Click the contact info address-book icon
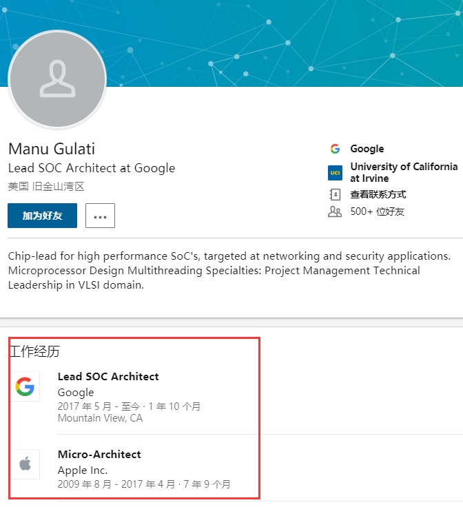Viewport: 463px width, 507px height. pos(335,195)
